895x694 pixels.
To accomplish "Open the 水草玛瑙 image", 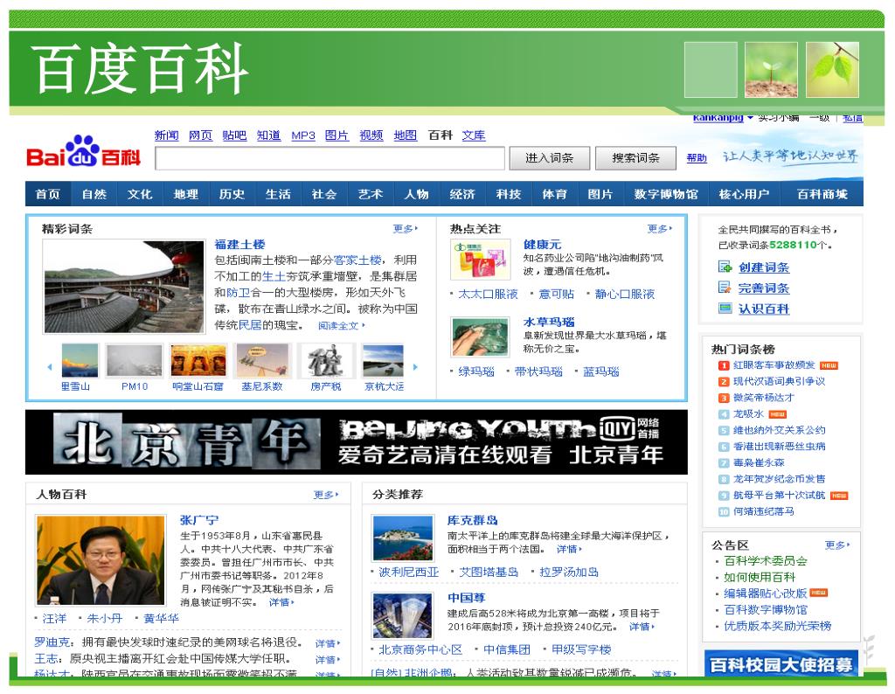I will (x=480, y=337).
